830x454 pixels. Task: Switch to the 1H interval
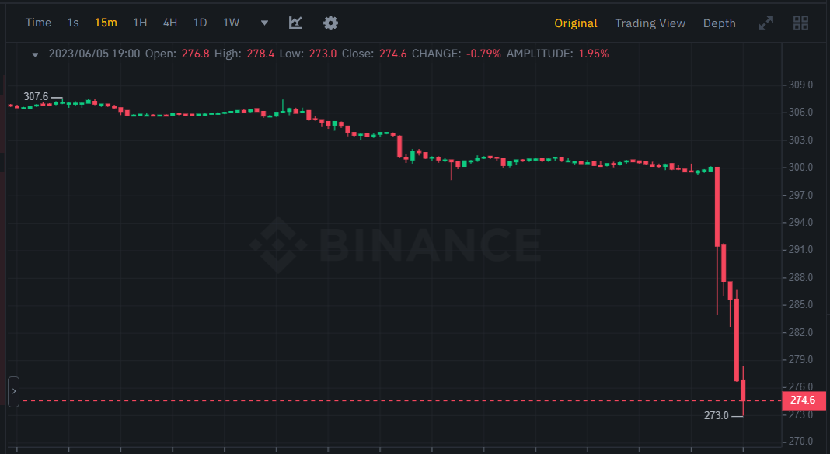pyautogui.click(x=140, y=23)
